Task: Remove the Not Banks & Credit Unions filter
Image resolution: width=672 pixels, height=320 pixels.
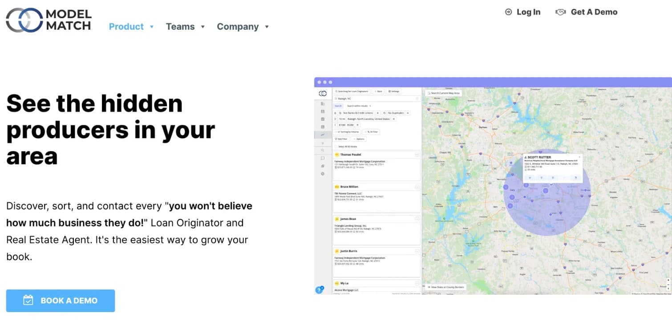Action: [377, 113]
